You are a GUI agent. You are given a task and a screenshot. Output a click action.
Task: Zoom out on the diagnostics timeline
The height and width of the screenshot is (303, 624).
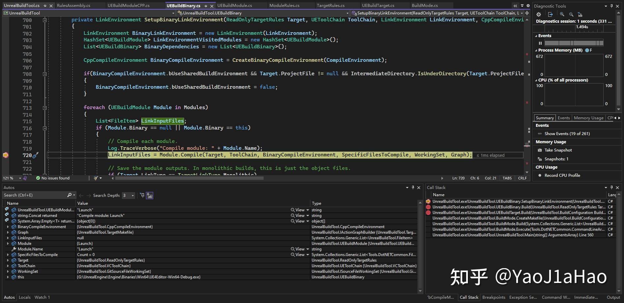point(571,14)
